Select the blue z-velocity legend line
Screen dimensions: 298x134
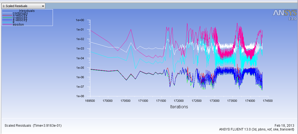click(7, 20)
